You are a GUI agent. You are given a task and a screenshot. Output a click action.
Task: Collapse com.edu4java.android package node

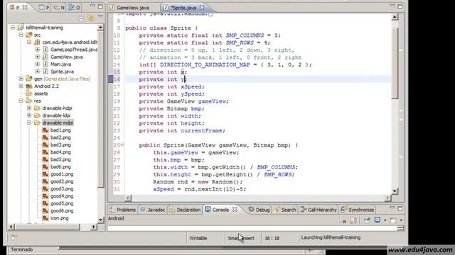pyautogui.click(x=29, y=42)
